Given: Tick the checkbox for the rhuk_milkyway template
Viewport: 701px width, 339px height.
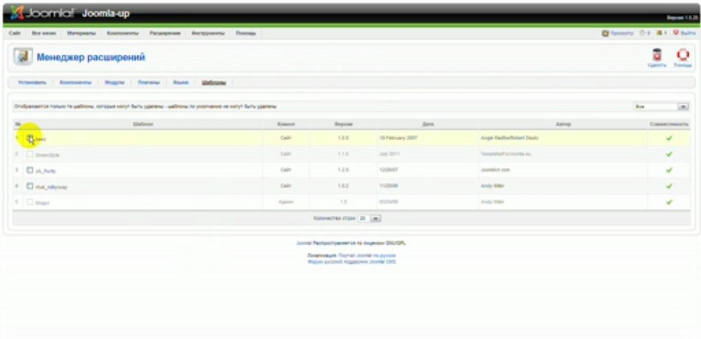Looking at the screenshot, I should coord(30,186).
